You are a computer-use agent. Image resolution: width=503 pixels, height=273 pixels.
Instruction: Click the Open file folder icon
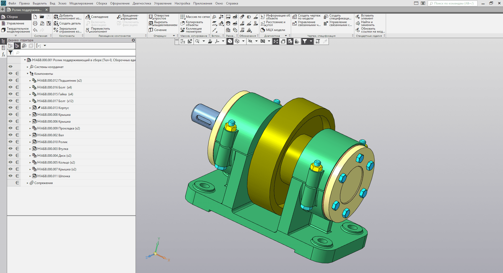(x=42, y=17)
